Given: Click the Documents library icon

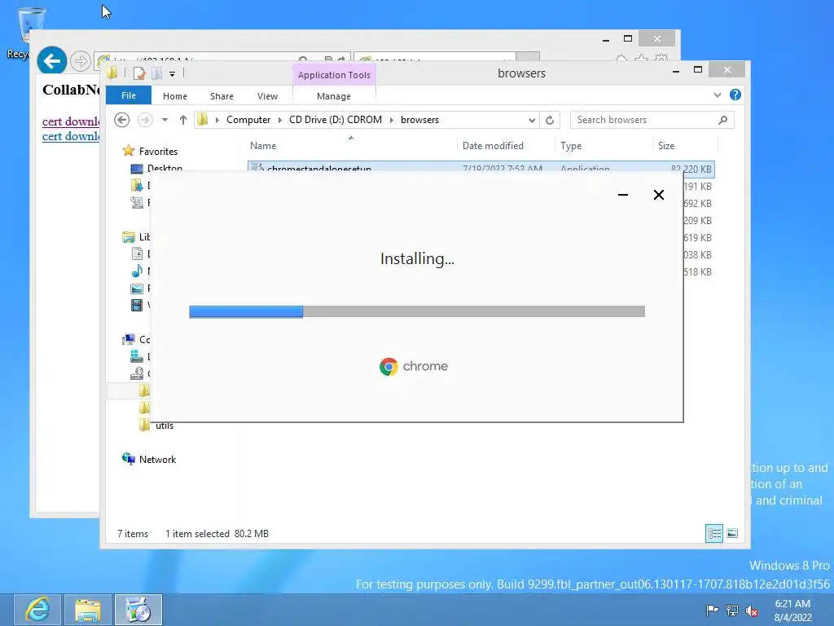Looking at the screenshot, I should point(137,254).
